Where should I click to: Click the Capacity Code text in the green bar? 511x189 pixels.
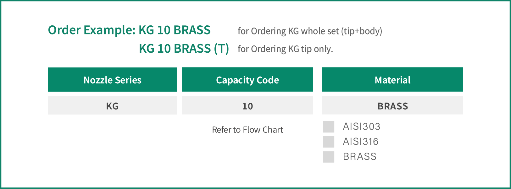247,80
